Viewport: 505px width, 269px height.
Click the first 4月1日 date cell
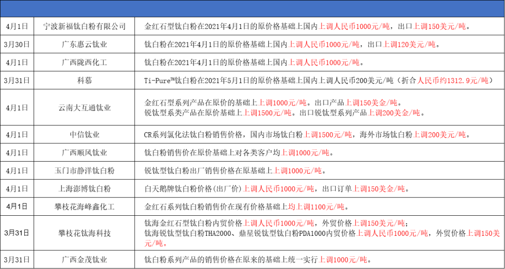pyautogui.click(x=17, y=27)
